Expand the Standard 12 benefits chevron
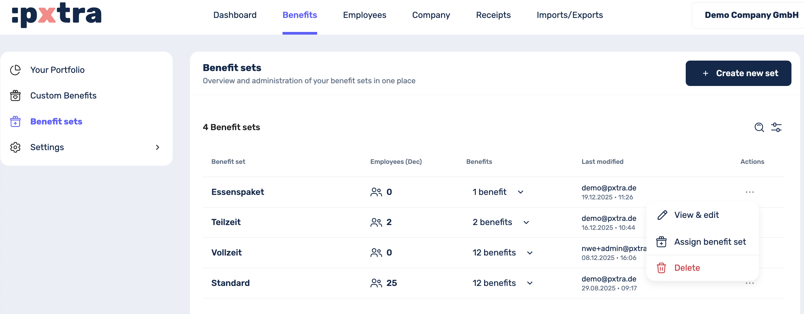Image resolution: width=804 pixels, height=314 pixels. coord(530,283)
